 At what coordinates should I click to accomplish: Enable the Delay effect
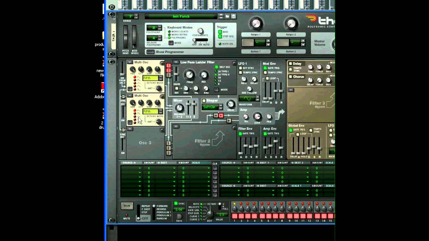290,64
